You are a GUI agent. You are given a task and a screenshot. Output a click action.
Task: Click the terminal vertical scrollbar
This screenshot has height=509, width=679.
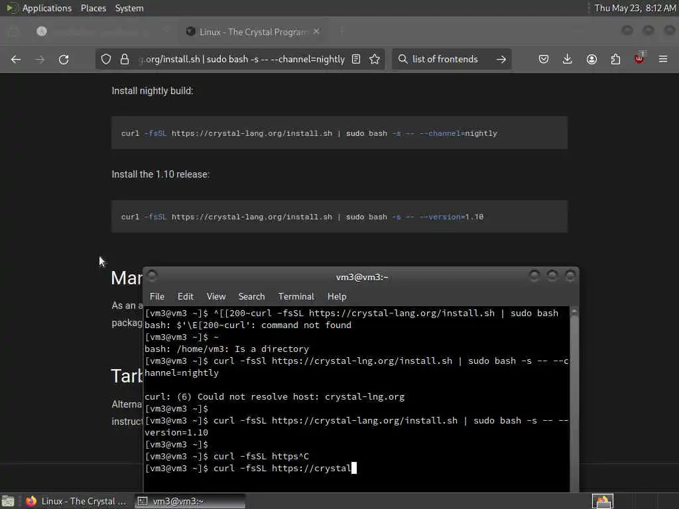(x=574, y=400)
